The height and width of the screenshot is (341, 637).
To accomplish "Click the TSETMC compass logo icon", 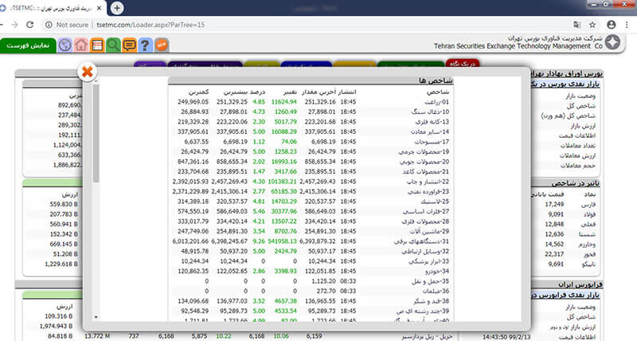I will coord(612,42).
